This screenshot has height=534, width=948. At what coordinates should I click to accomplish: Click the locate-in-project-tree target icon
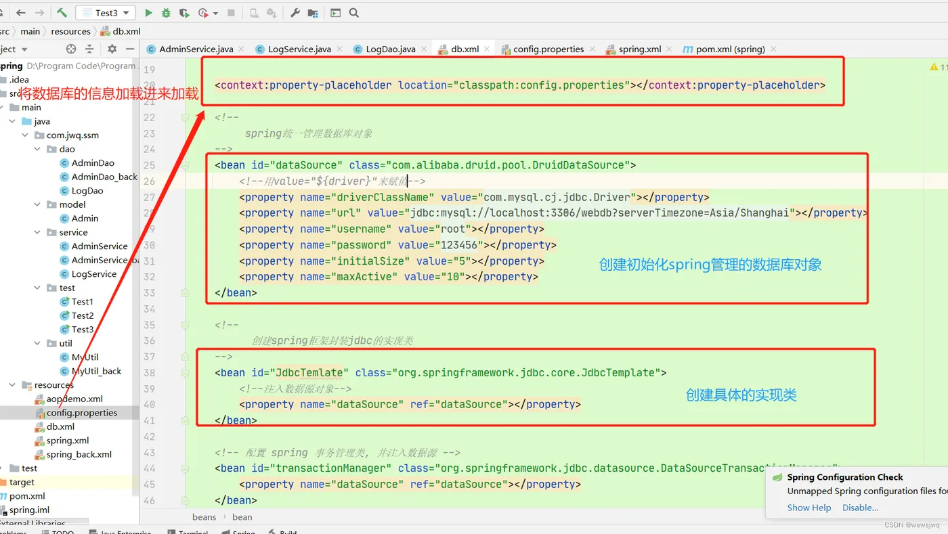pos(71,49)
